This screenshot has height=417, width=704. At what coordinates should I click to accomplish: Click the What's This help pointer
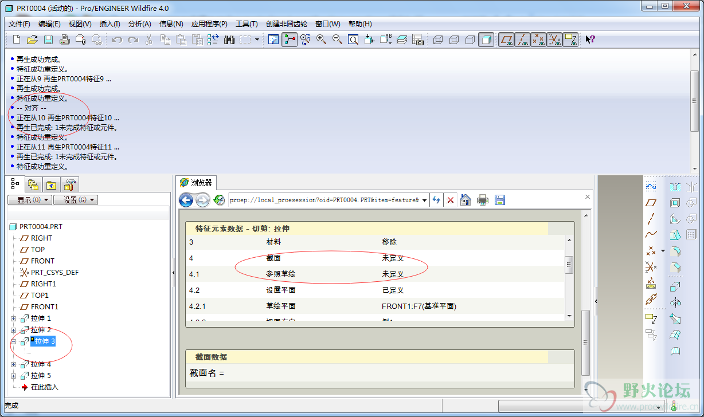tap(590, 40)
